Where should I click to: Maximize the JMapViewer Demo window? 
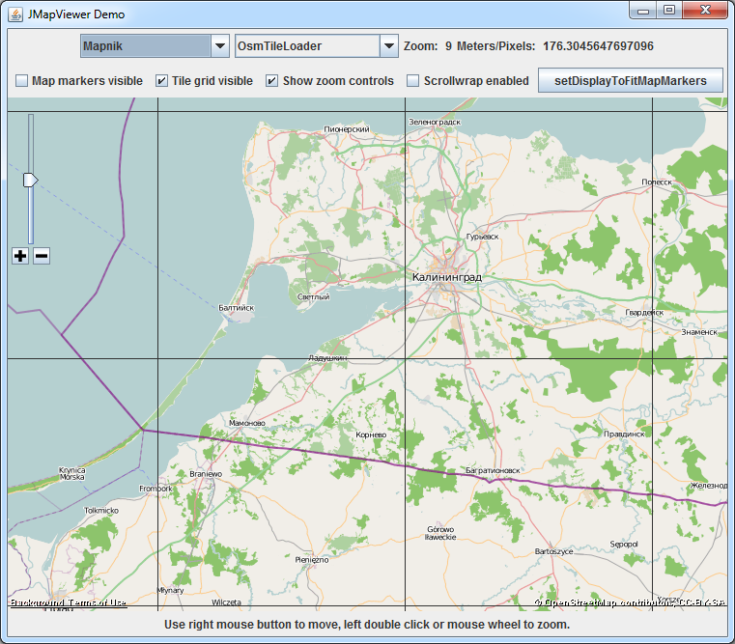(x=668, y=11)
